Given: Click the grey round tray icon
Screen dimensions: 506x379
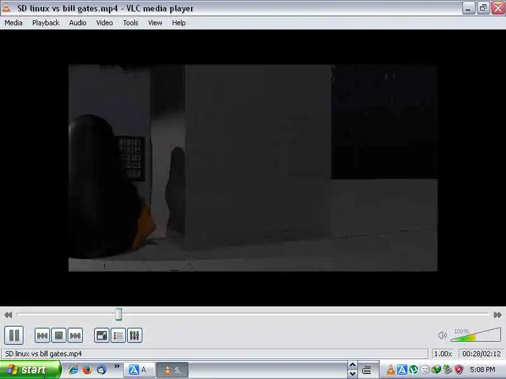Looking at the screenshot, I should [425, 370].
